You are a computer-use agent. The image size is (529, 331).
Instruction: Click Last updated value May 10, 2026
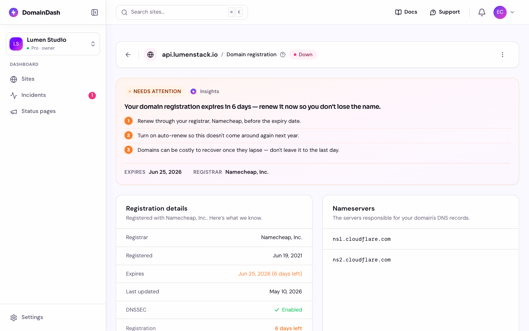(x=286, y=292)
